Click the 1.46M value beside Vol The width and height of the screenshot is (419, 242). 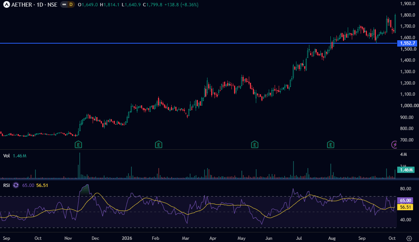click(x=20, y=156)
